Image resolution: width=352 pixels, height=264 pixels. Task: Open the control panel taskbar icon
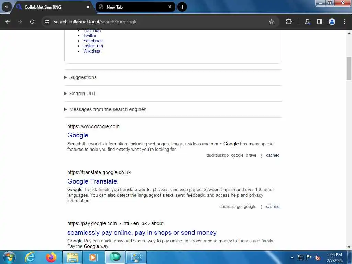click(x=136, y=257)
